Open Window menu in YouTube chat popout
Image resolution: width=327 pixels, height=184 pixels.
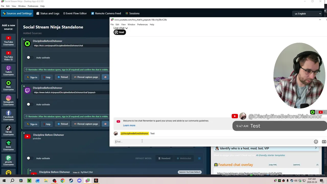(x=131, y=25)
